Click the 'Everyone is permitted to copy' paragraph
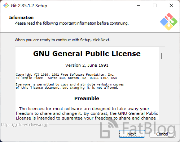180x142 pixels. 70,86
